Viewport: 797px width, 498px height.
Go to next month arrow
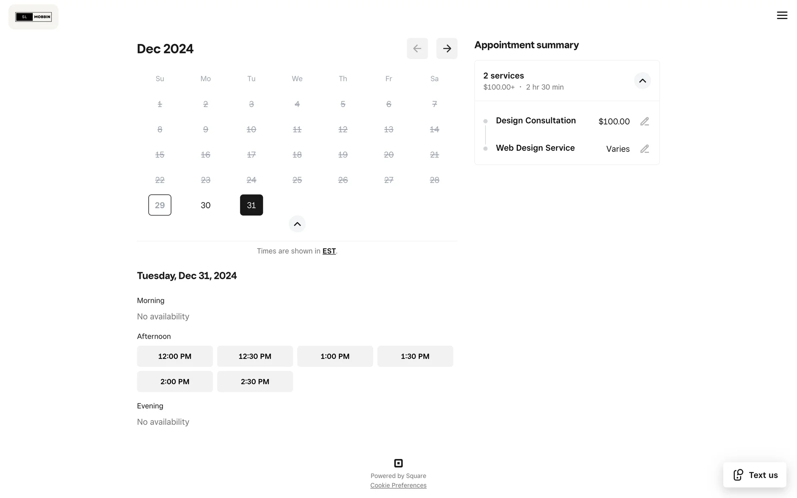point(447,49)
